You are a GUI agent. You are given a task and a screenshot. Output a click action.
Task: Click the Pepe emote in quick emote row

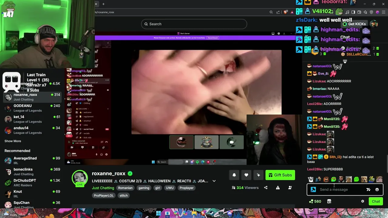(372, 180)
